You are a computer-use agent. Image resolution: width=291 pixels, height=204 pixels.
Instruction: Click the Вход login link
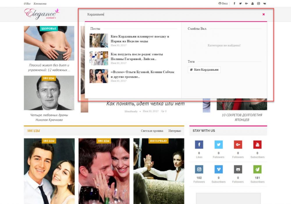click(x=223, y=3)
